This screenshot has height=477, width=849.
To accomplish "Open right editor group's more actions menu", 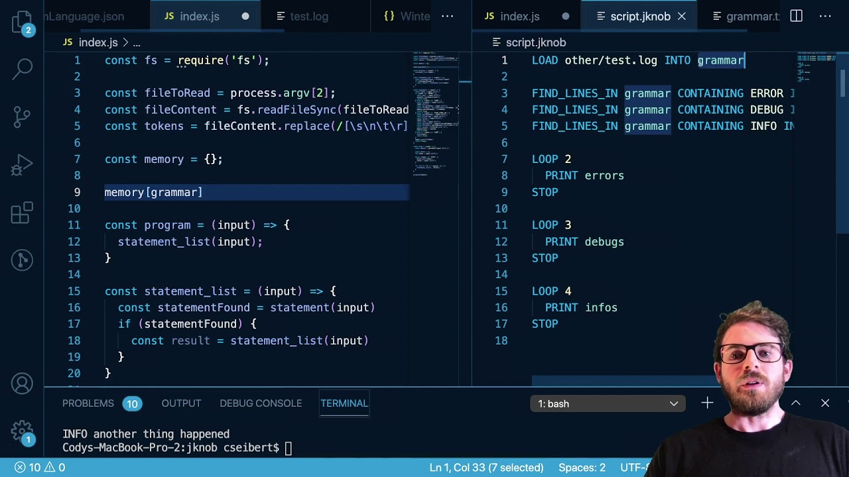I will 825,16.
